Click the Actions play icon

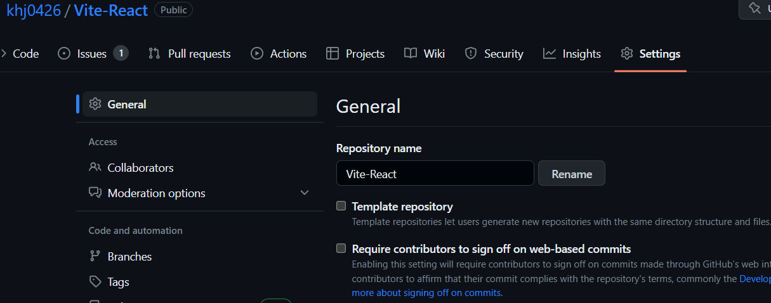(x=257, y=54)
